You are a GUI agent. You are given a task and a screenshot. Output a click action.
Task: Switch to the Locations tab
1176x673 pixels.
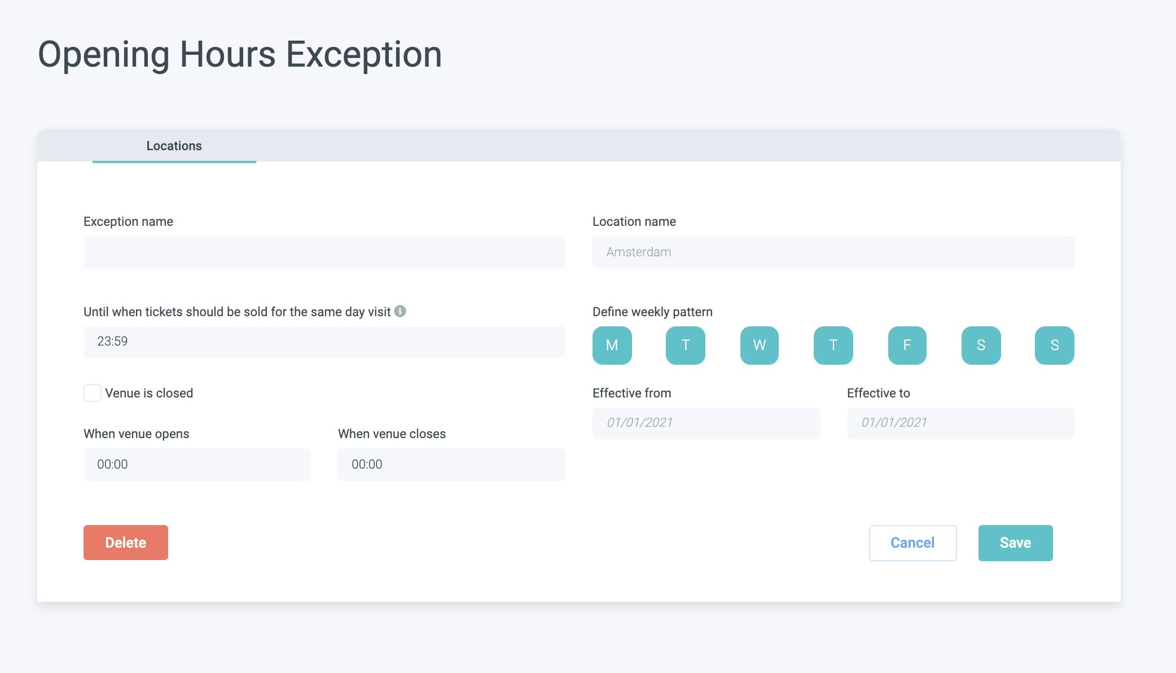click(x=174, y=146)
